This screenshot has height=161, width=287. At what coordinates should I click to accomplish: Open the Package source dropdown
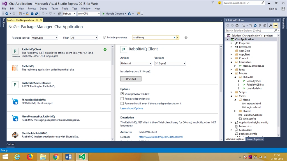tap(45, 38)
